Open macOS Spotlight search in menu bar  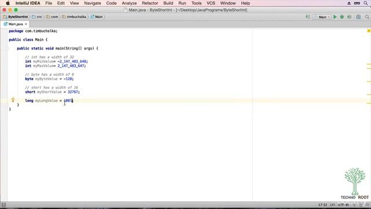(365, 3)
